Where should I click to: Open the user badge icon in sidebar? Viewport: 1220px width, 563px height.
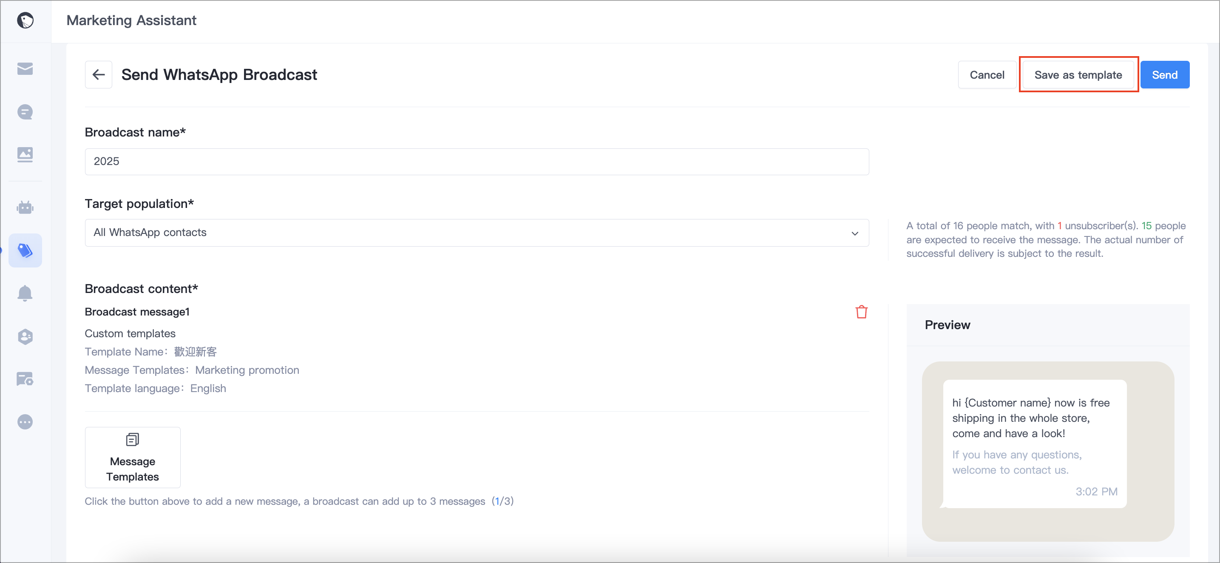click(25, 336)
